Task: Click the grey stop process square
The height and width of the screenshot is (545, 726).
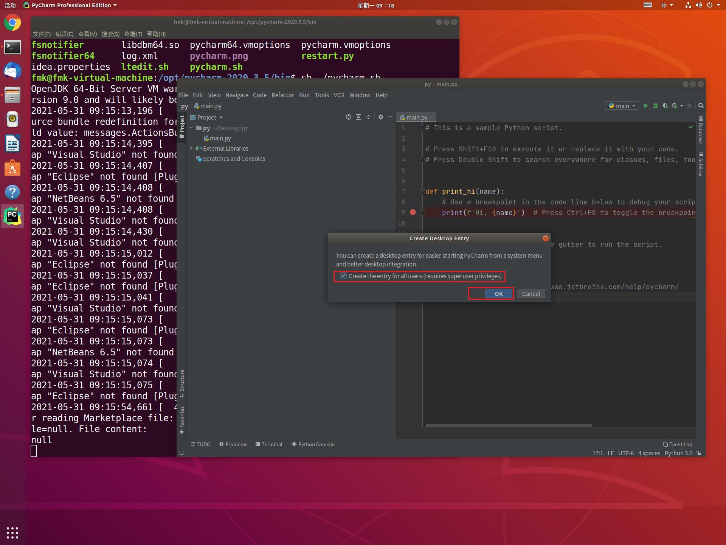Action: tap(689, 106)
